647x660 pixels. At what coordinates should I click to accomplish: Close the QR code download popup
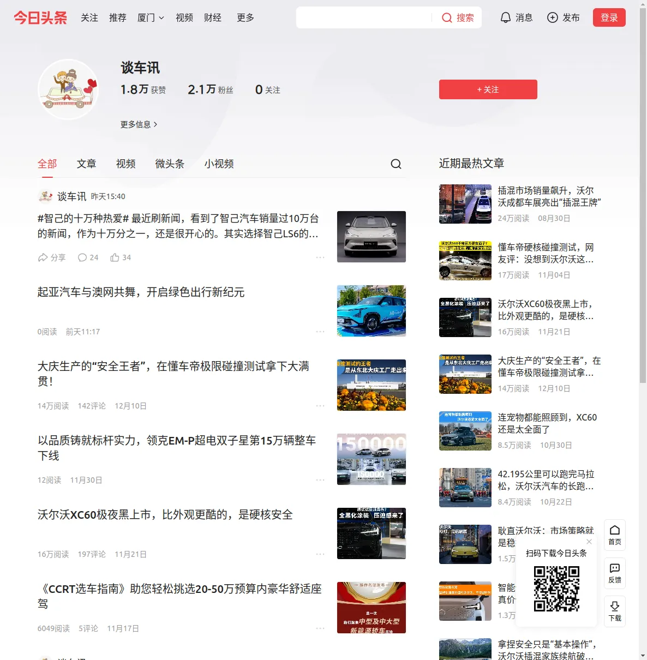tap(589, 542)
